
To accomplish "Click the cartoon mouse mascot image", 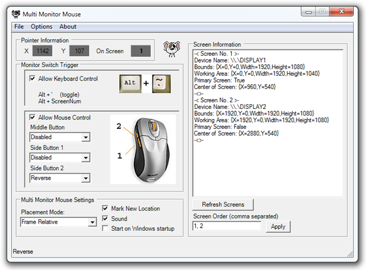I will pyautogui.click(x=172, y=49).
